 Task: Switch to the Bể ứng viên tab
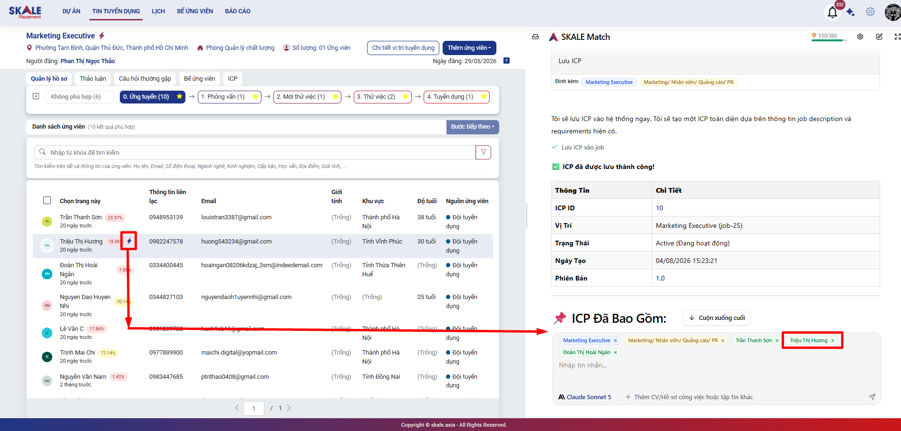point(200,79)
